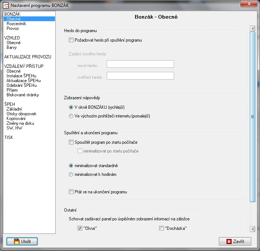
Task: Enable Požadovat heslo při spuštění programu
Action: (x=71, y=40)
